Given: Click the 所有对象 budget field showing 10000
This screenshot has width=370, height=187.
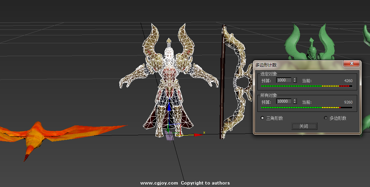Looking at the screenshot, I should pyautogui.click(x=284, y=101).
